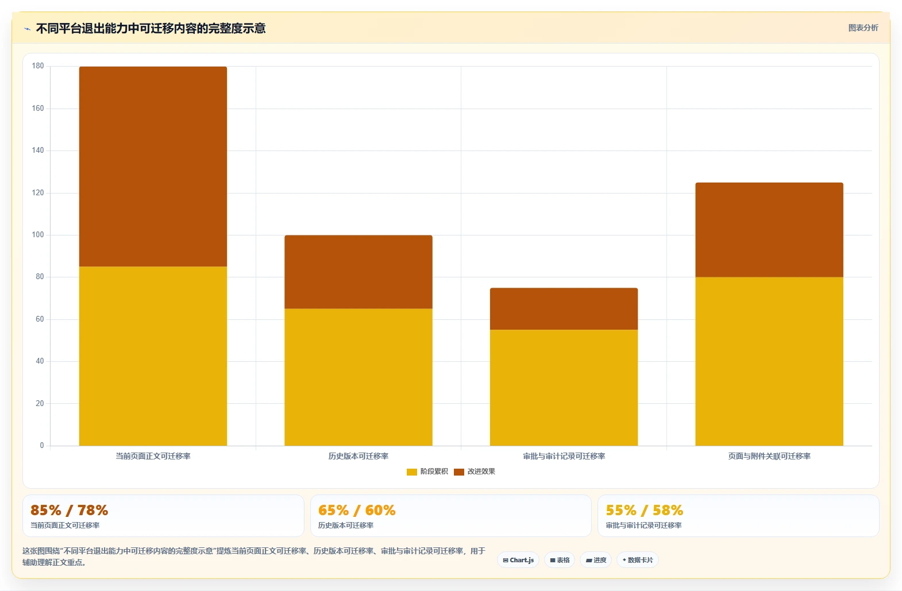Click the 审批与审计记录可迁移率 caption in the third stat card
Viewport: 902px width, 591px height.
[x=643, y=526]
